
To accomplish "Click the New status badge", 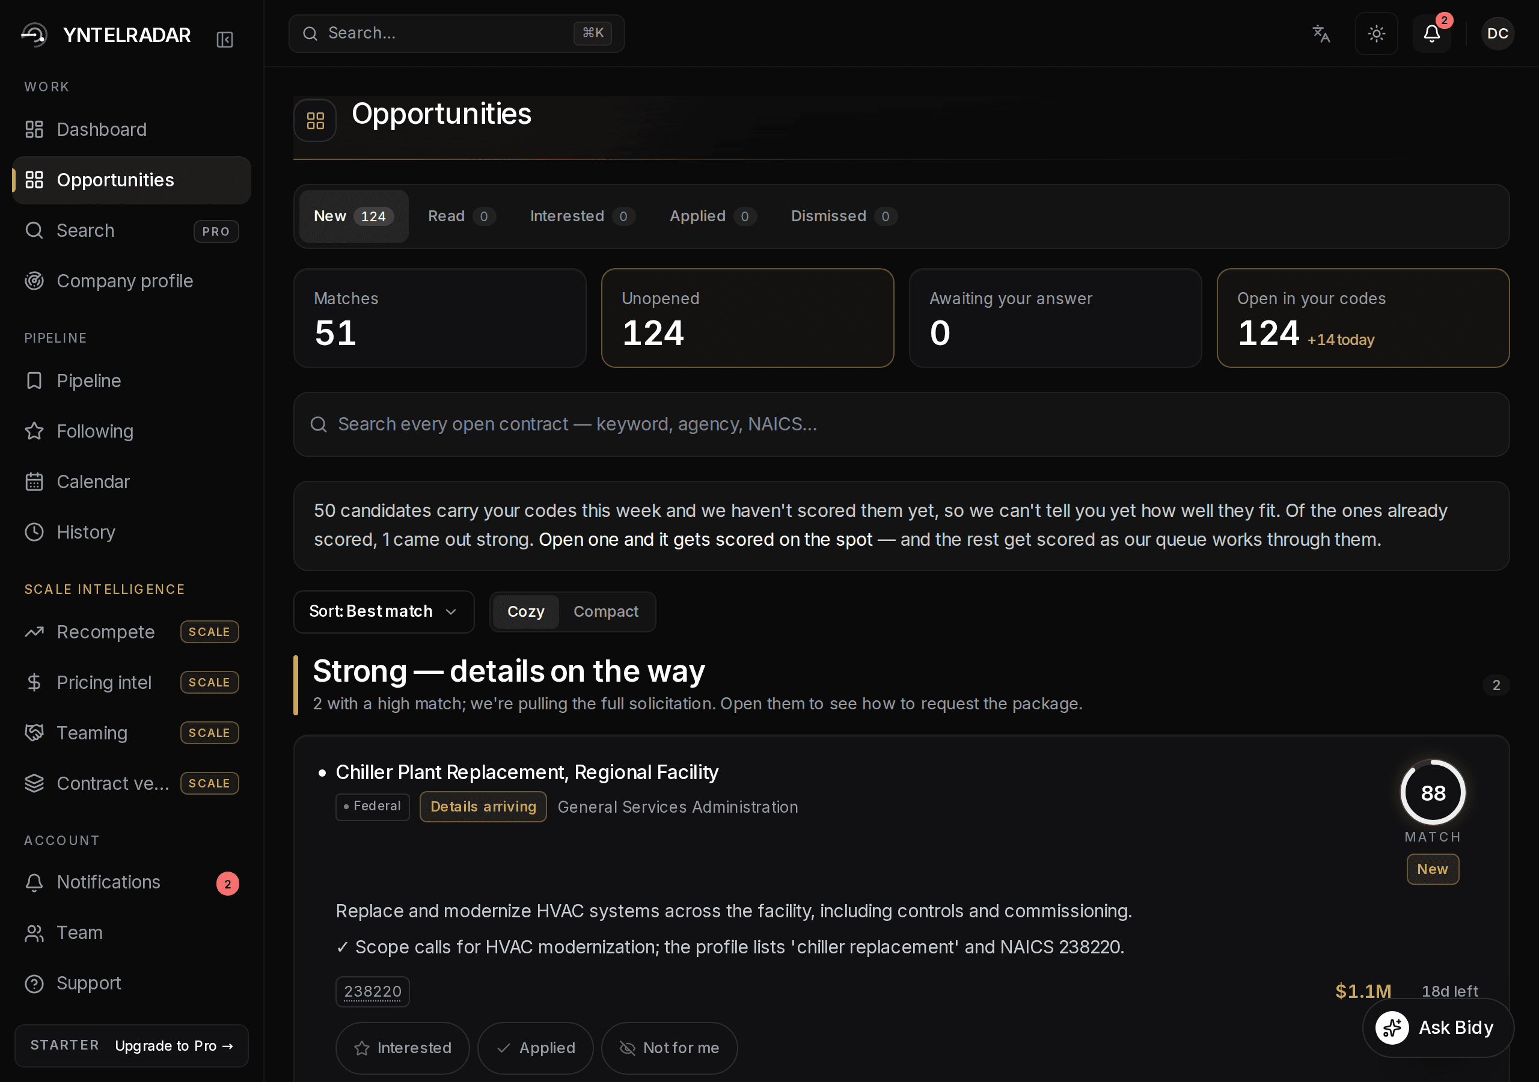I will (1433, 869).
